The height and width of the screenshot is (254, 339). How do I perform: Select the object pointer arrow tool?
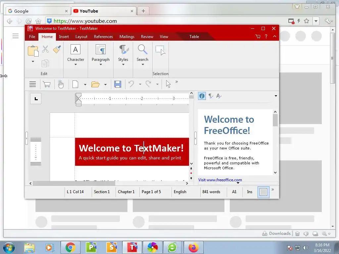pos(168,84)
